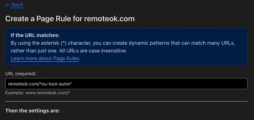
Task: Click the remoteok.com domain in the page title
Action: pos(109,19)
